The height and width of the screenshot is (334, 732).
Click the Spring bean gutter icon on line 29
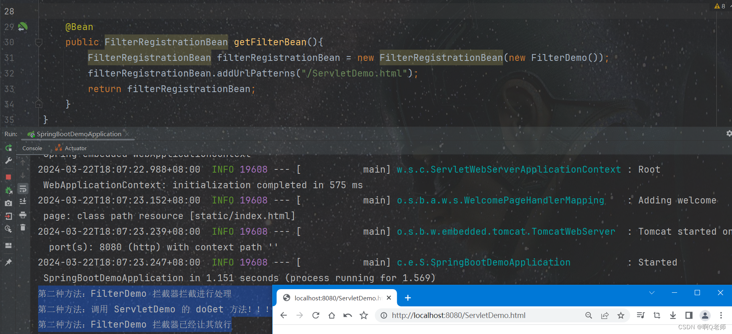coord(23,27)
